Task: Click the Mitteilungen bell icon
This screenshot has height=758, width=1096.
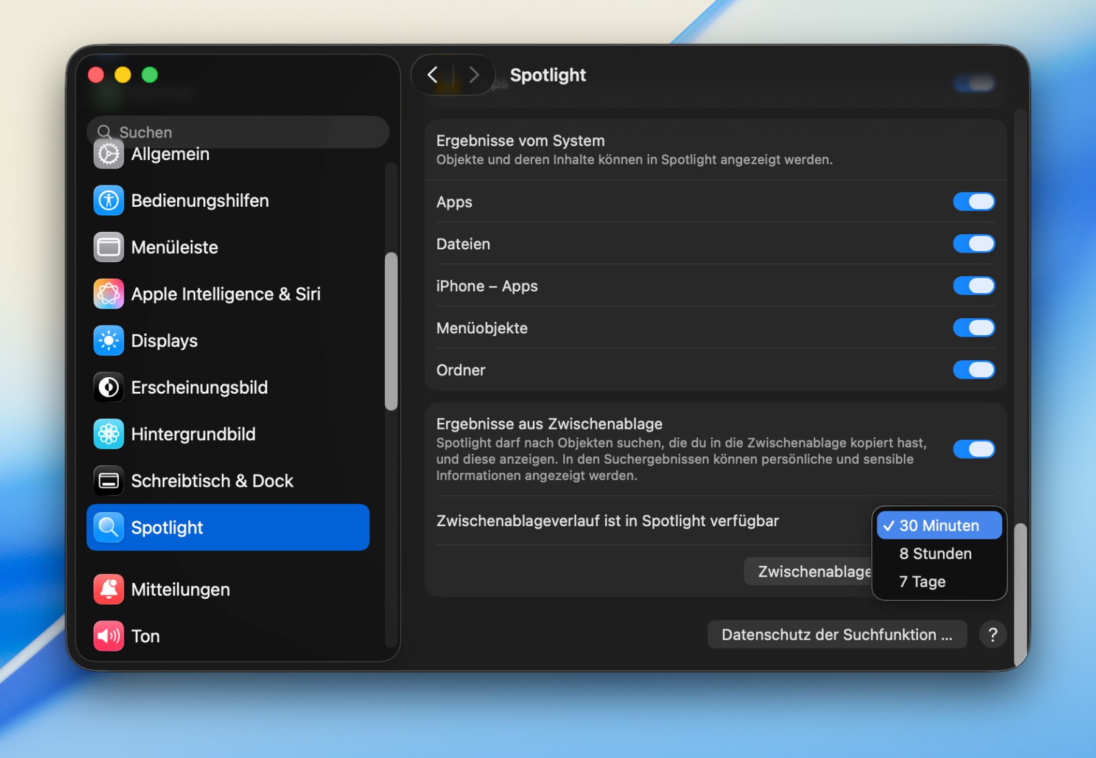Action: click(x=108, y=589)
